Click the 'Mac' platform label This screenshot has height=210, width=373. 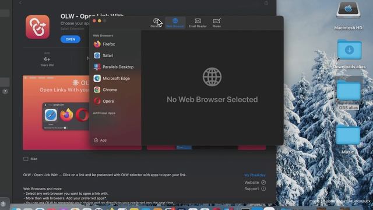point(34,159)
